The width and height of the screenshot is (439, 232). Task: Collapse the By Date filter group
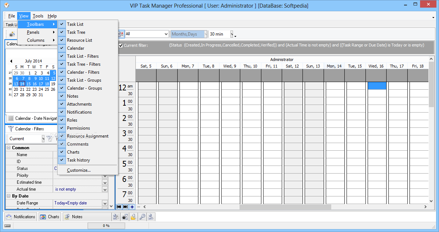[8, 196]
